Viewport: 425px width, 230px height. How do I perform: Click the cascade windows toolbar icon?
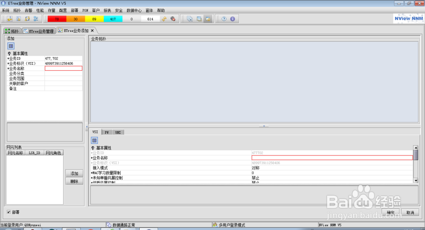[199, 19]
